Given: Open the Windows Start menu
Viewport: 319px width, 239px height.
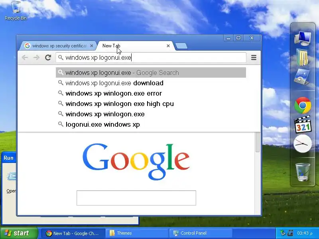Looking at the screenshot, I should [19, 233].
